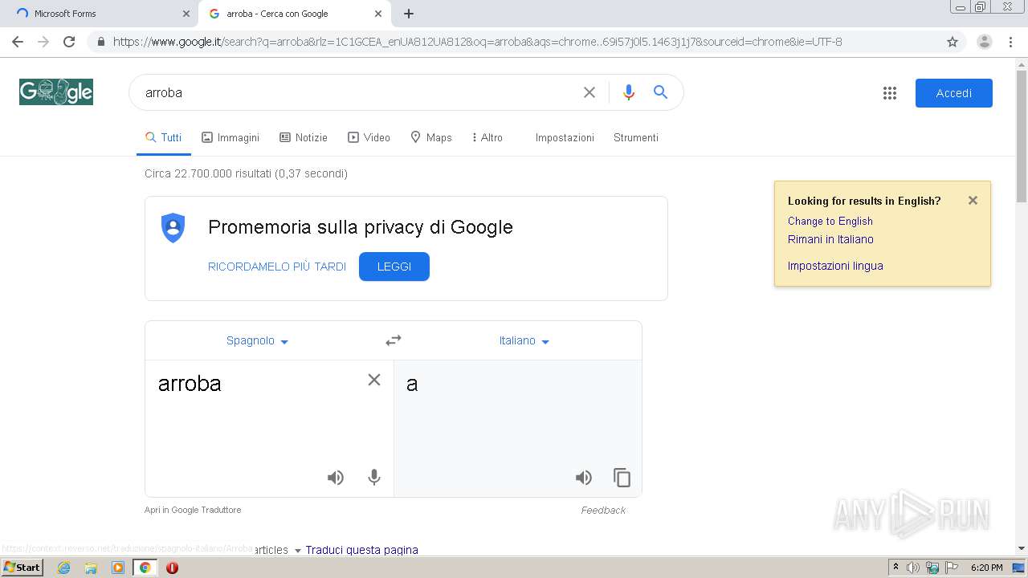Close the Microsoft Forms tab
The width and height of the screenshot is (1028, 578).
pyautogui.click(x=186, y=14)
